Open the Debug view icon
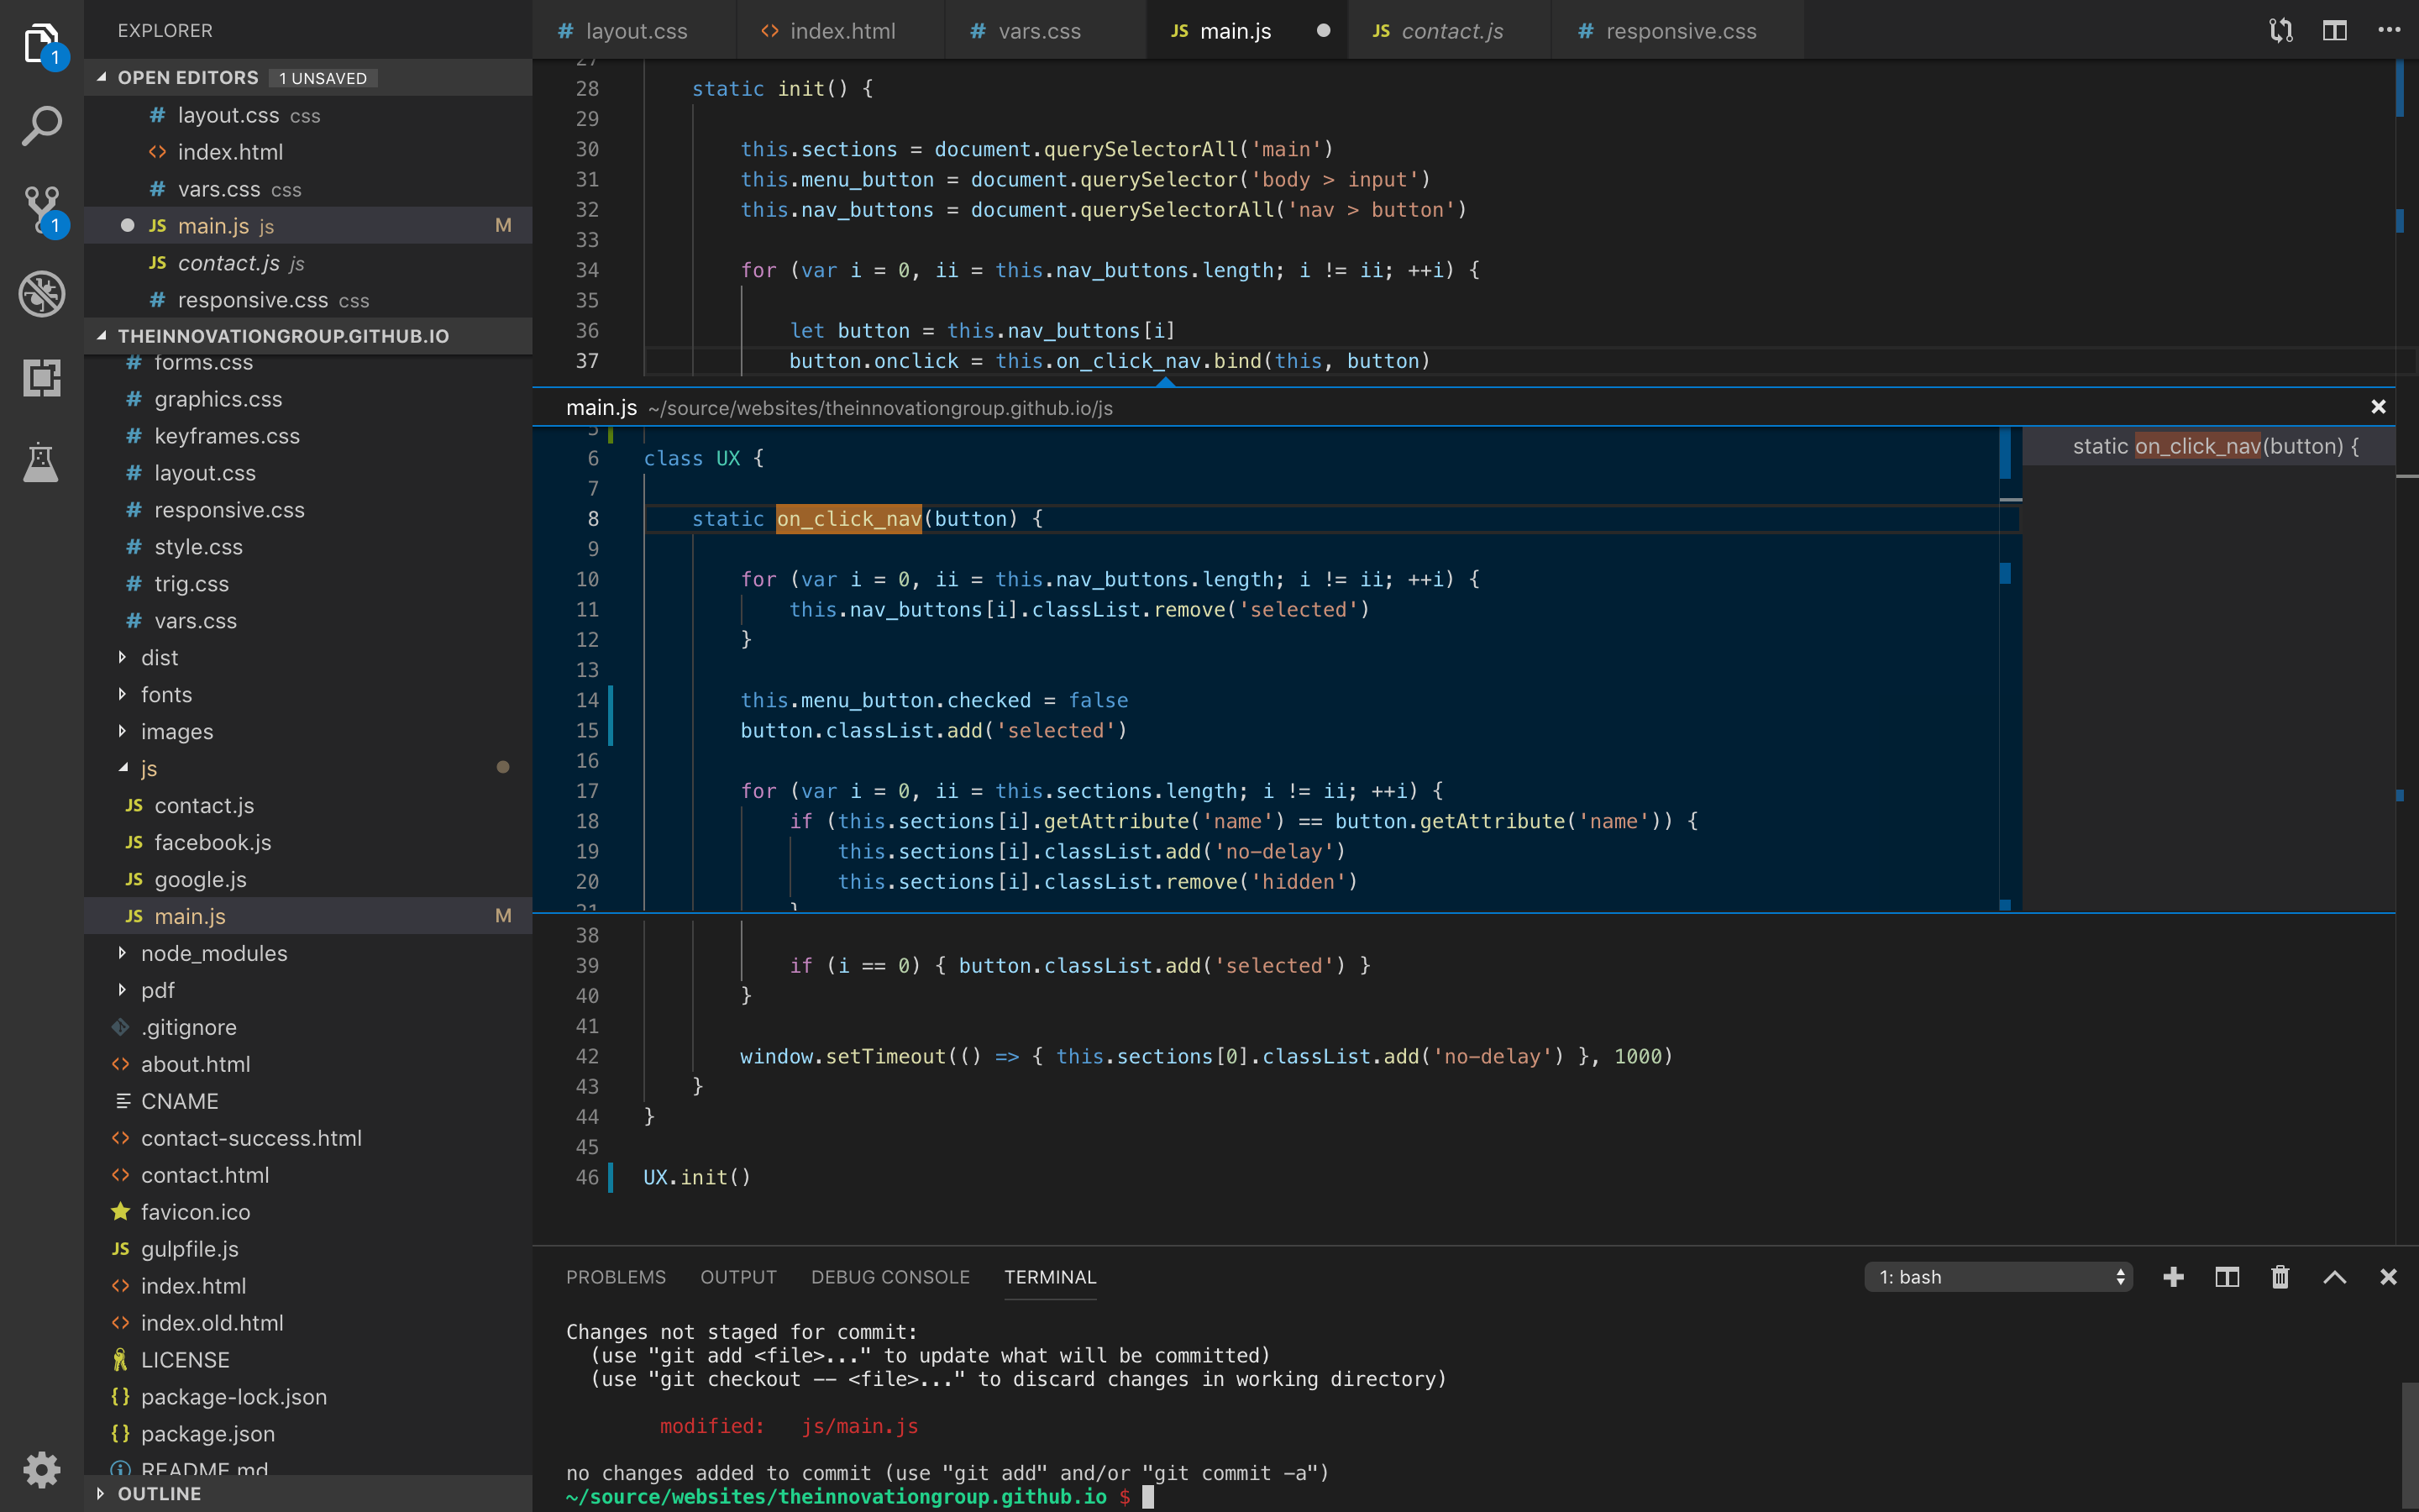Viewport: 2419px width, 1512px height. coord(42,294)
